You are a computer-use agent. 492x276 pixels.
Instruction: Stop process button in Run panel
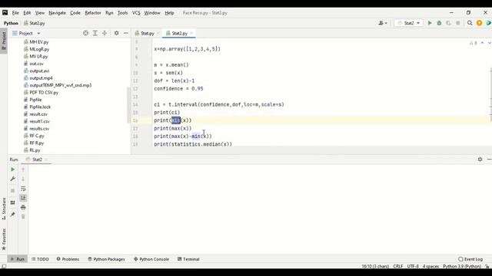tap(12, 190)
